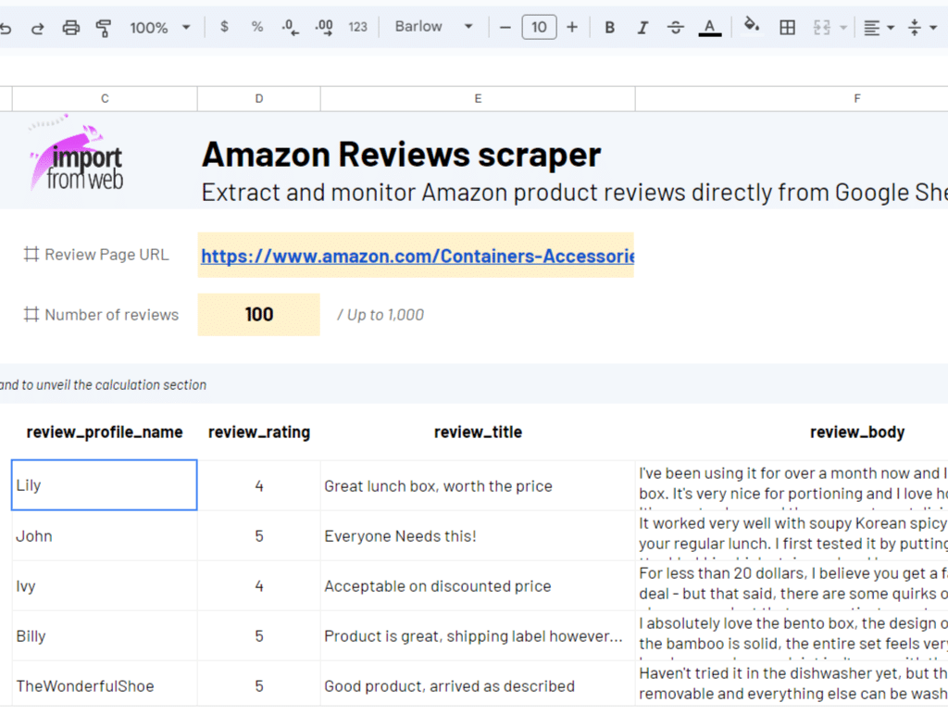Screen dimensions: 948x715
Task: Open the borders tool
Action: click(x=787, y=28)
